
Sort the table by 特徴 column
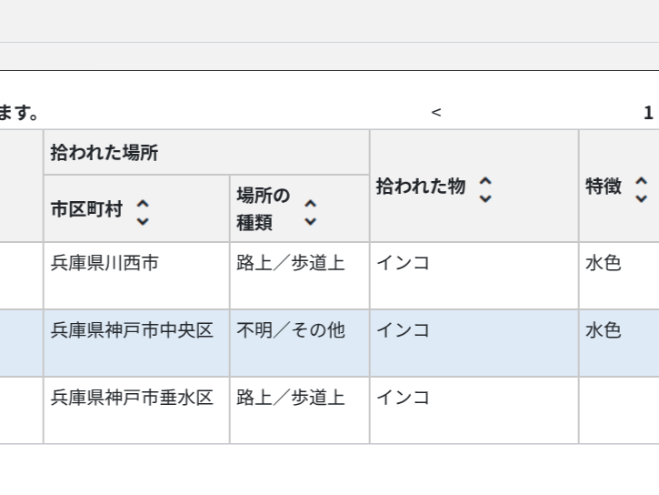point(641,188)
